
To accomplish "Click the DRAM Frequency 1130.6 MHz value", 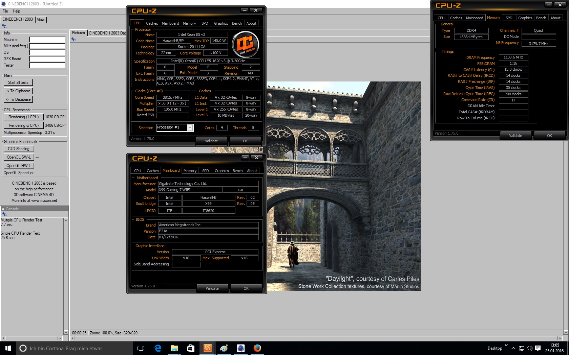I will click(x=513, y=57).
